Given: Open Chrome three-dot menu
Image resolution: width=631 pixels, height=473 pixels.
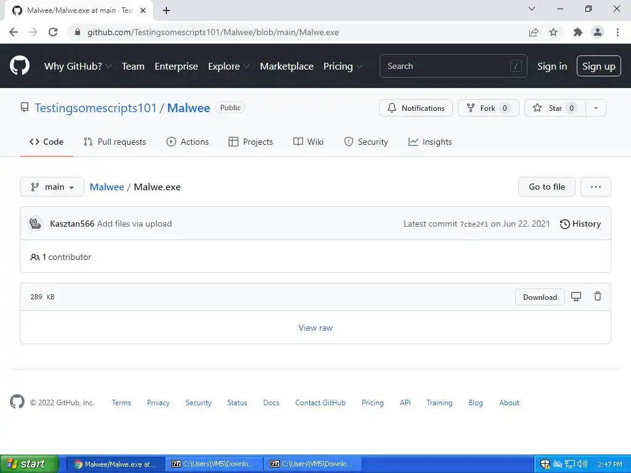Looking at the screenshot, I should 617,32.
